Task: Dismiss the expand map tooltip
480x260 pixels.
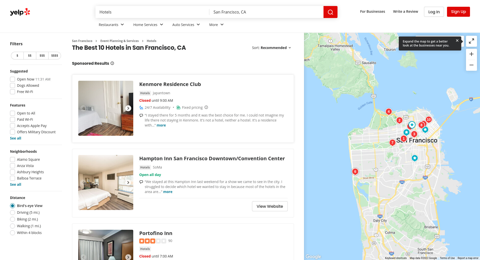Action: pyautogui.click(x=457, y=40)
